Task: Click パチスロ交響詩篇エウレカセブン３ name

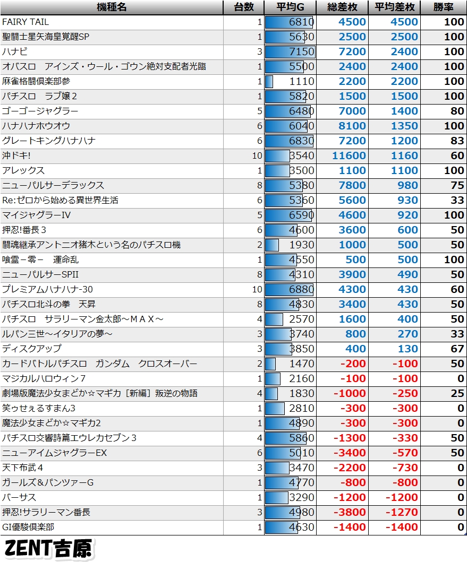Action: [69, 438]
